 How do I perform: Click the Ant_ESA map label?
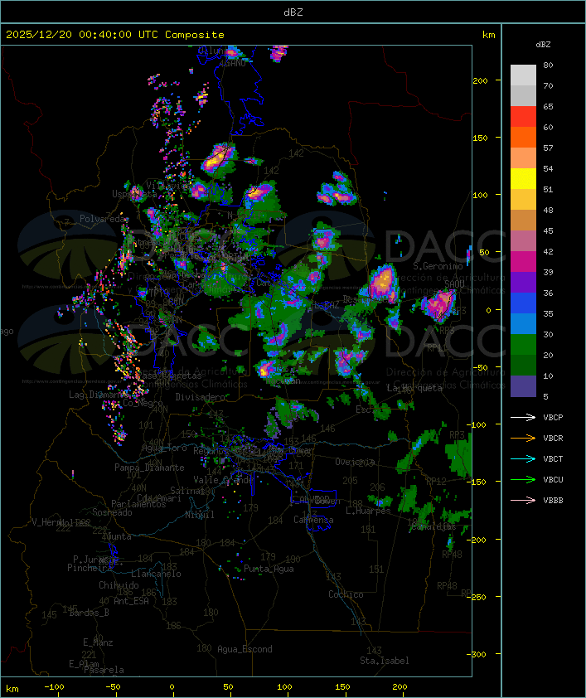(x=131, y=601)
